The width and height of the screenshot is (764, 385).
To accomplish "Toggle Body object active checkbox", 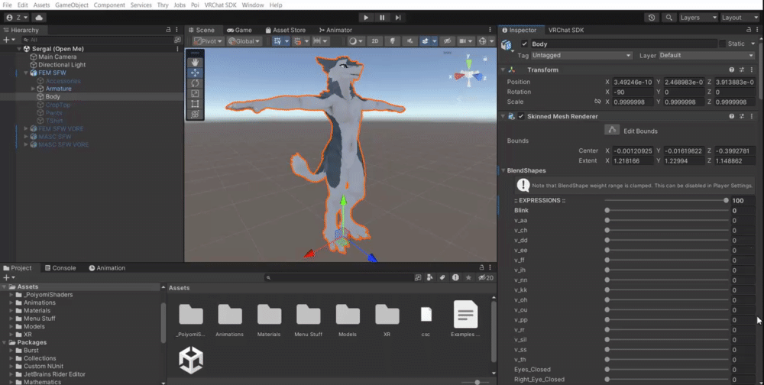I will pos(524,44).
